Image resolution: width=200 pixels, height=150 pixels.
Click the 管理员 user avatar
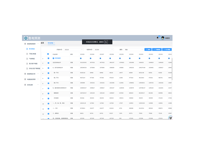(162, 38)
